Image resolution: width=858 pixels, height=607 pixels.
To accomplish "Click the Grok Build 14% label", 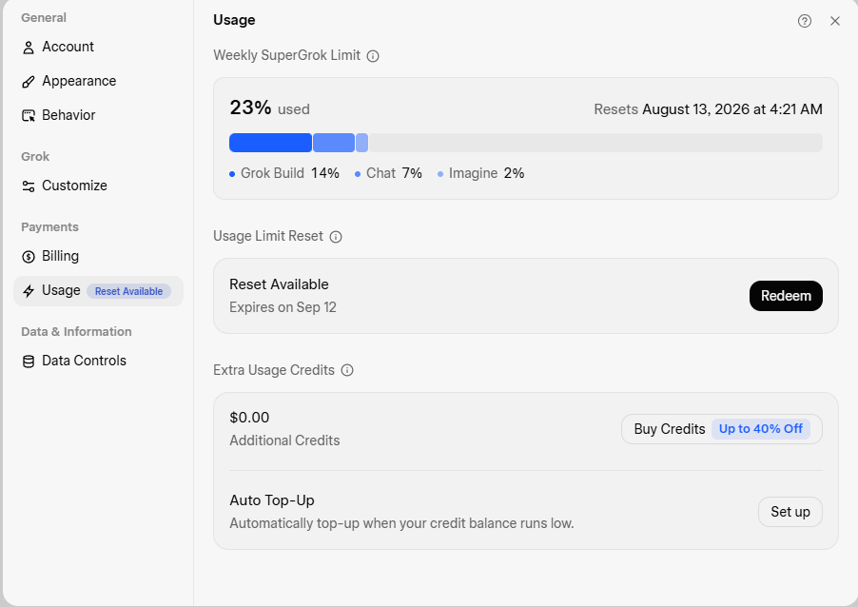I will point(290,173).
